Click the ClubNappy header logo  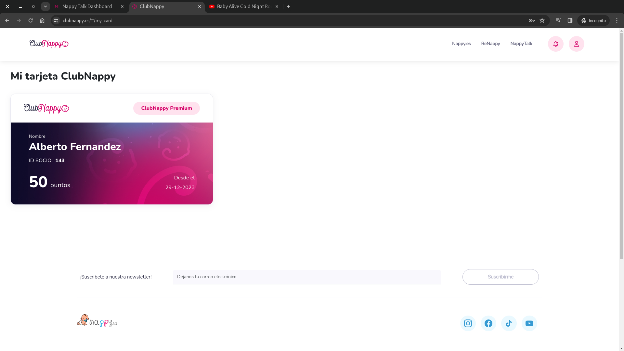pos(49,44)
